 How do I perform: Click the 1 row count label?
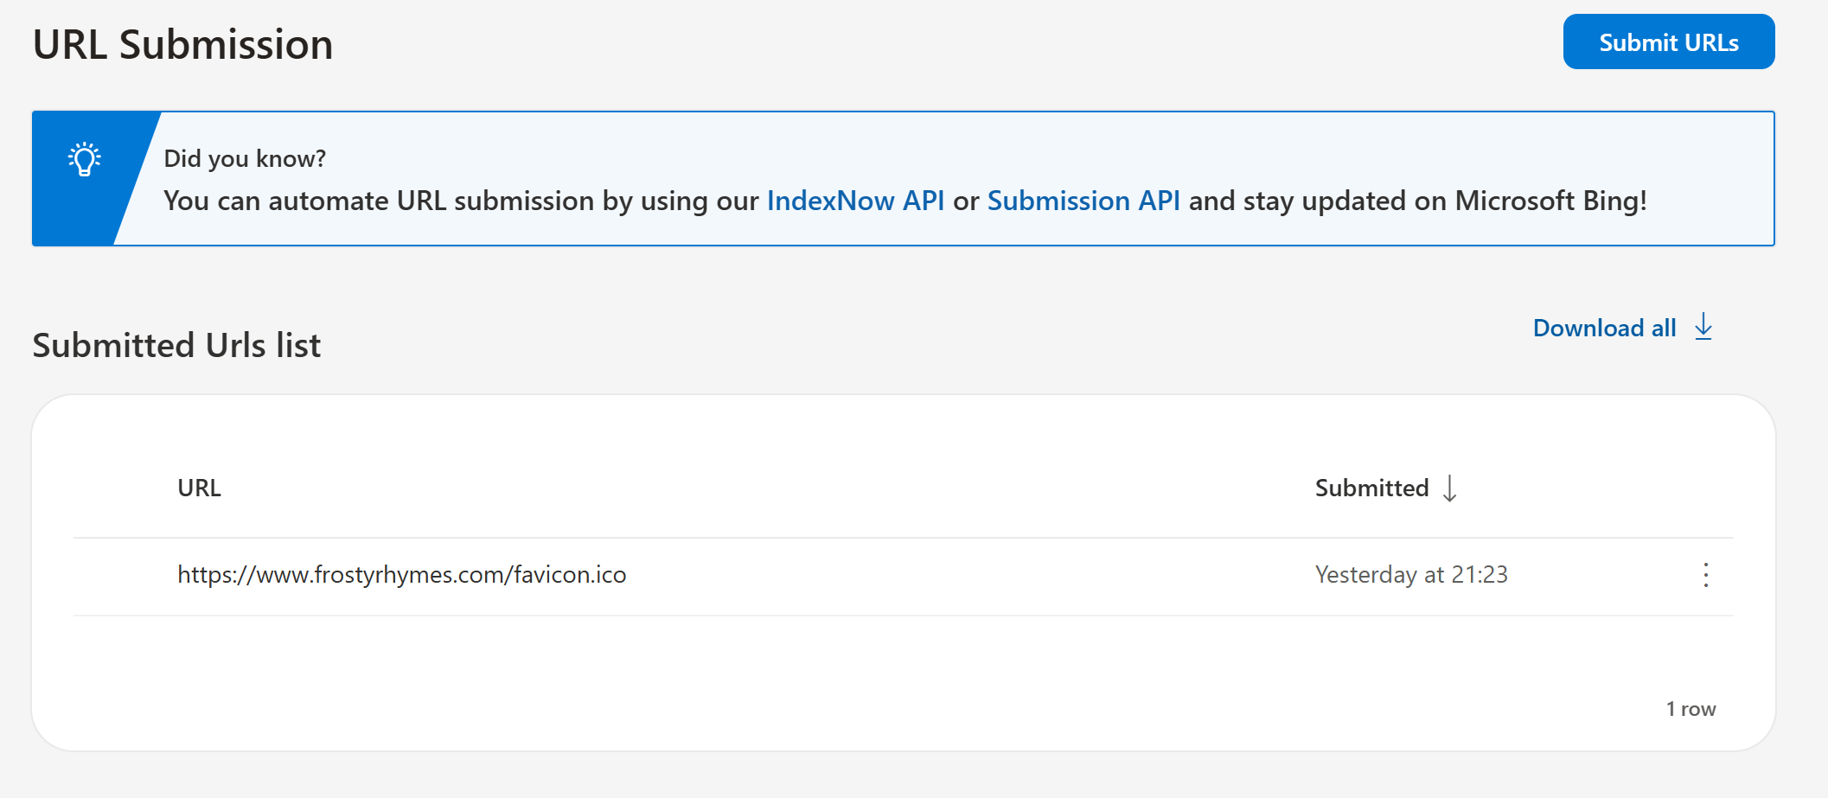click(x=1691, y=709)
